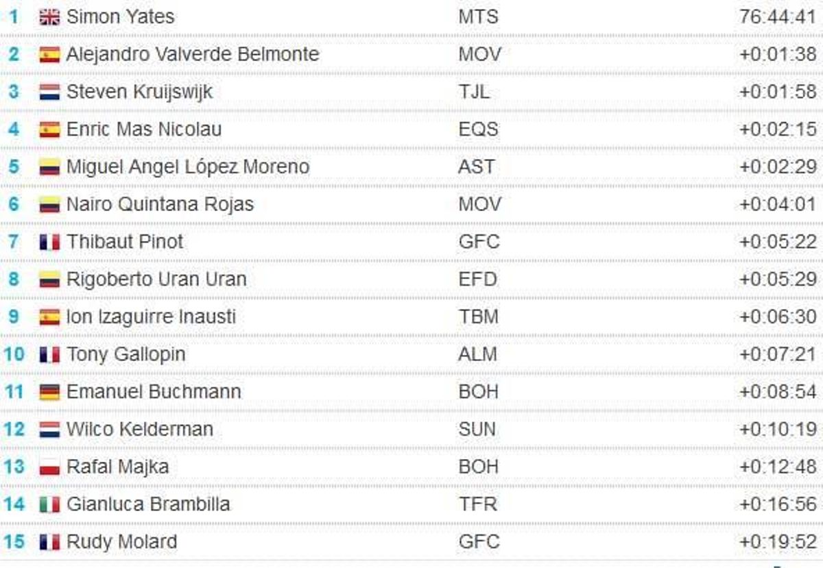The height and width of the screenshot is (568, 823).
Task: Click the leader's time 76:44:41
Action: click(x=778, y=16)
